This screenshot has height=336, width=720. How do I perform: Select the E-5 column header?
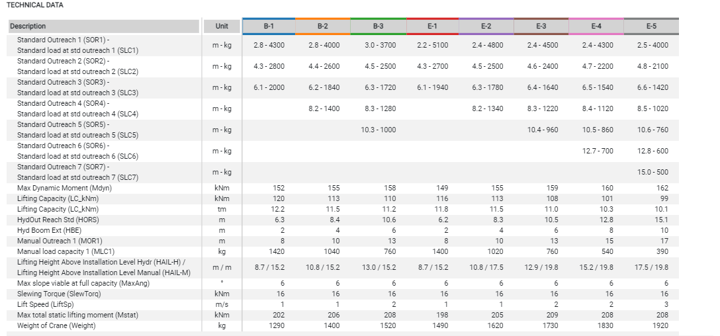coord(651,26)
